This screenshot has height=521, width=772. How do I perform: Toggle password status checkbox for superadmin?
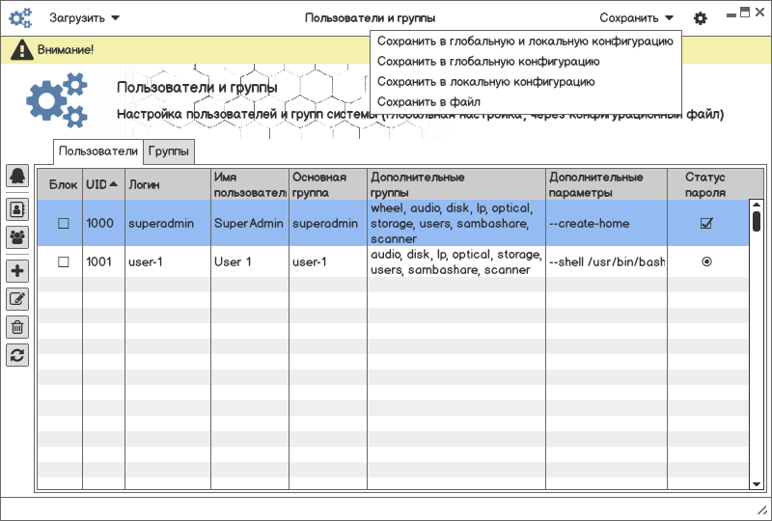click(x=706, y=223)
